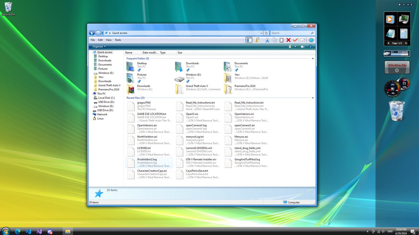Open Microsoft Edge from taskbar
419x235 pixels.
tap(17, 231)
